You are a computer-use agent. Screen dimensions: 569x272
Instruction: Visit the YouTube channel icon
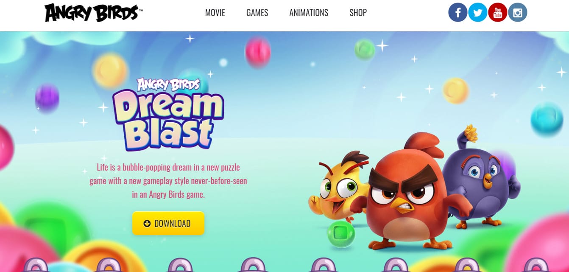click(498, 13)
